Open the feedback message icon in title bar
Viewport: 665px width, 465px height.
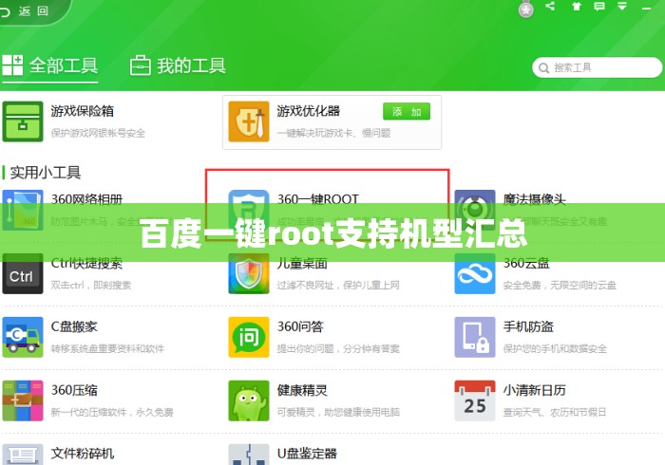pyautogui.click(x=599, y=7)
